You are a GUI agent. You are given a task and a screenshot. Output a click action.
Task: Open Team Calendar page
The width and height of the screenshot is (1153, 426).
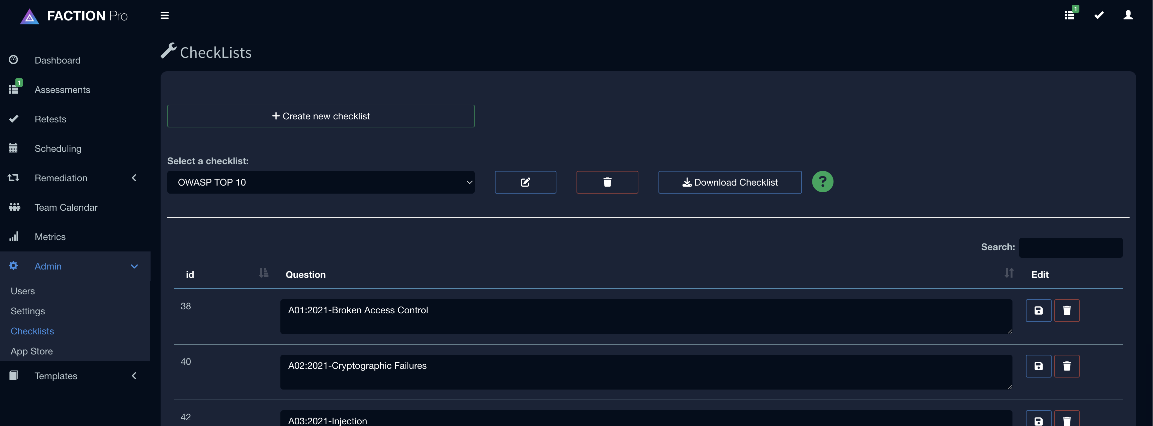pyautogui.click(x=66, y=207)
